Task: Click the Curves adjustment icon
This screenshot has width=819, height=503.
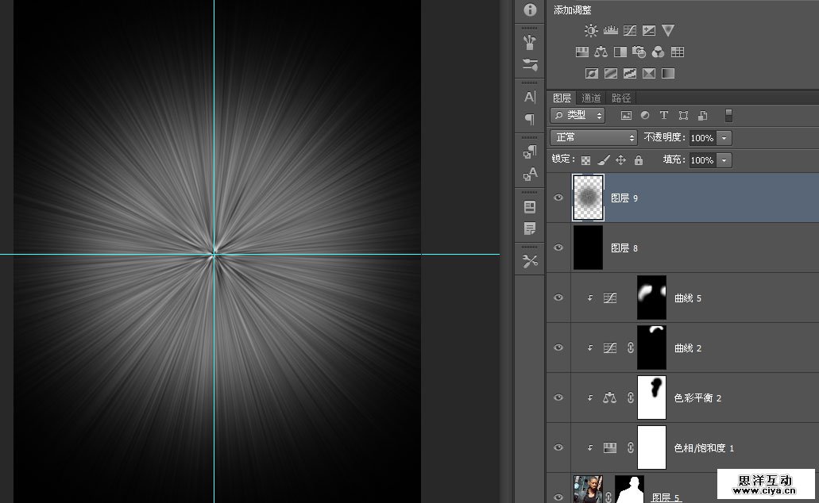Action: 630,31
